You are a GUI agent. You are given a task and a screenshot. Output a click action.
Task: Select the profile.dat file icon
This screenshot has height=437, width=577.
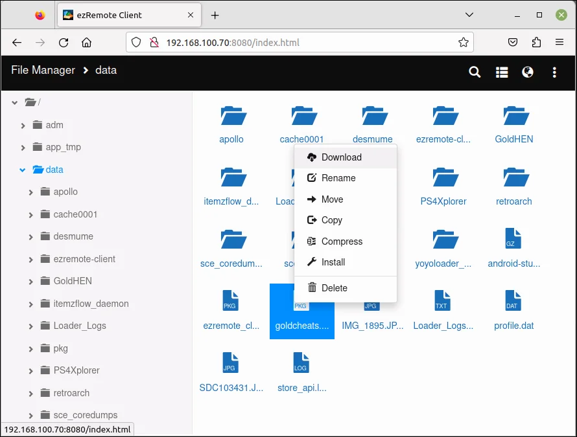tap(513, 301)
